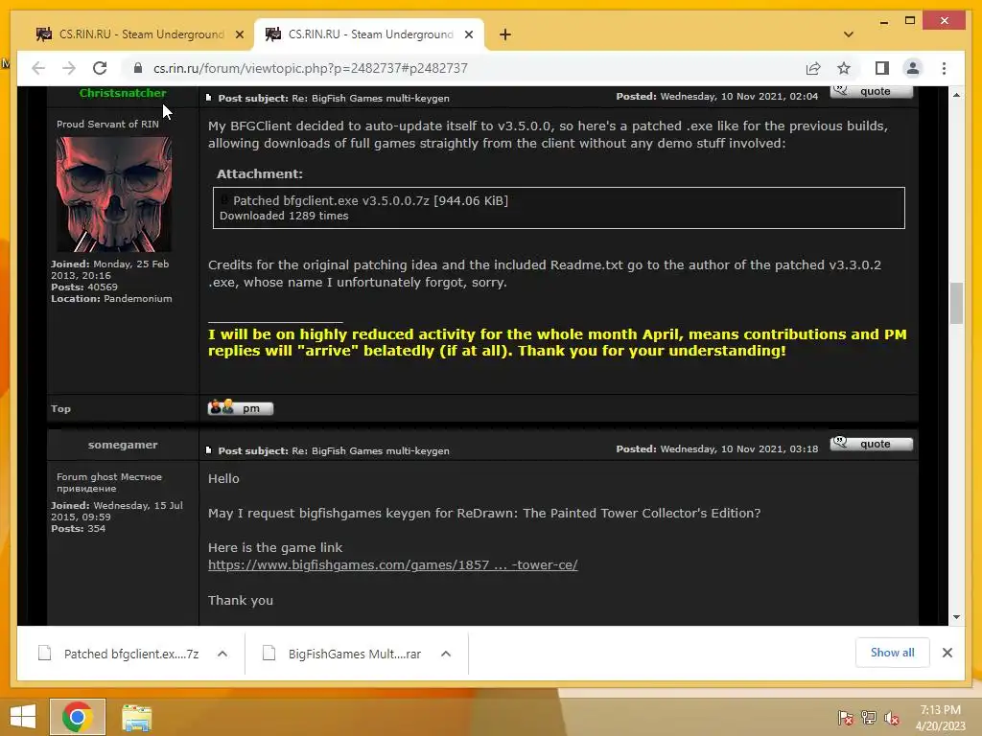Close the first CS.RIN.RU tab
The width and height of the screenshot is (982, 736).
239,34
